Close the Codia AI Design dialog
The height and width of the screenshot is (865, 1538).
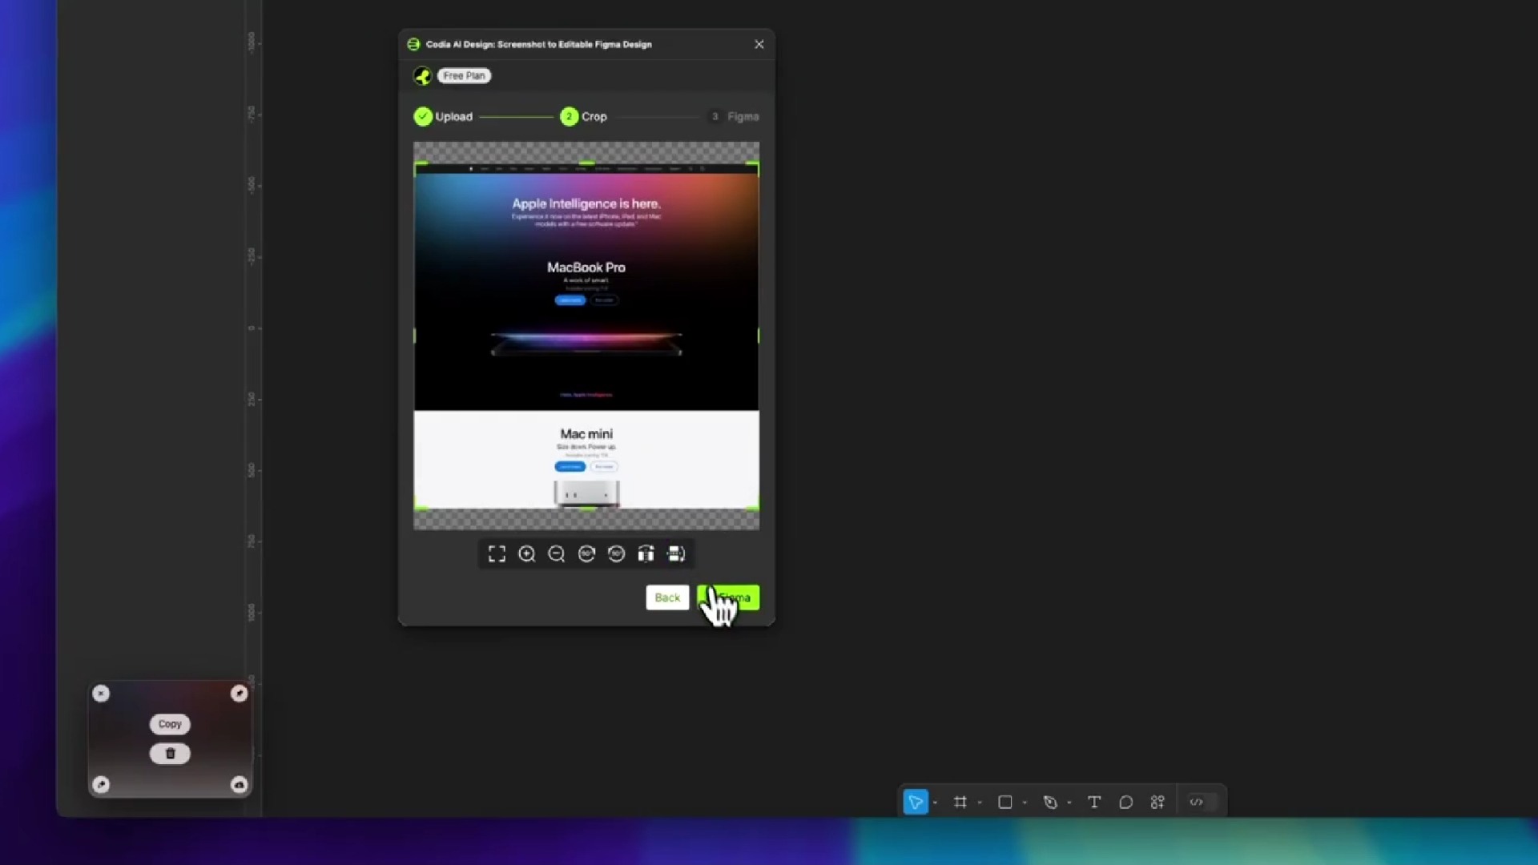coord(759,44)
